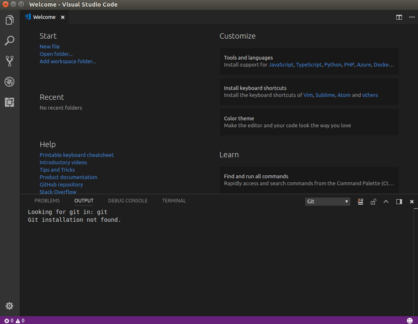Click the Install keyboard shortcuts heading
This screenshot has width=418, height=324.
[x=255, y=88]
